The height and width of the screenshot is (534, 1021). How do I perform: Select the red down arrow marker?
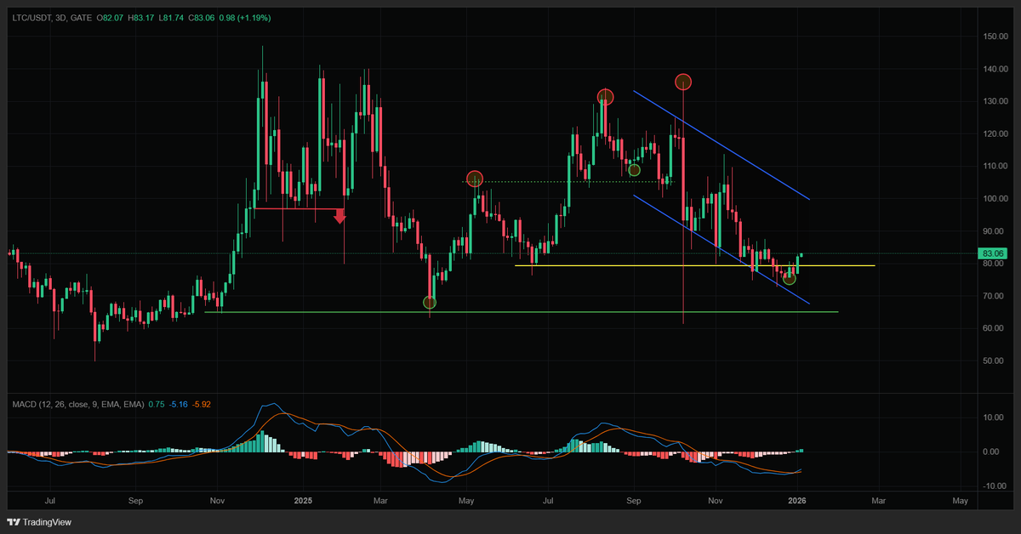339,216
